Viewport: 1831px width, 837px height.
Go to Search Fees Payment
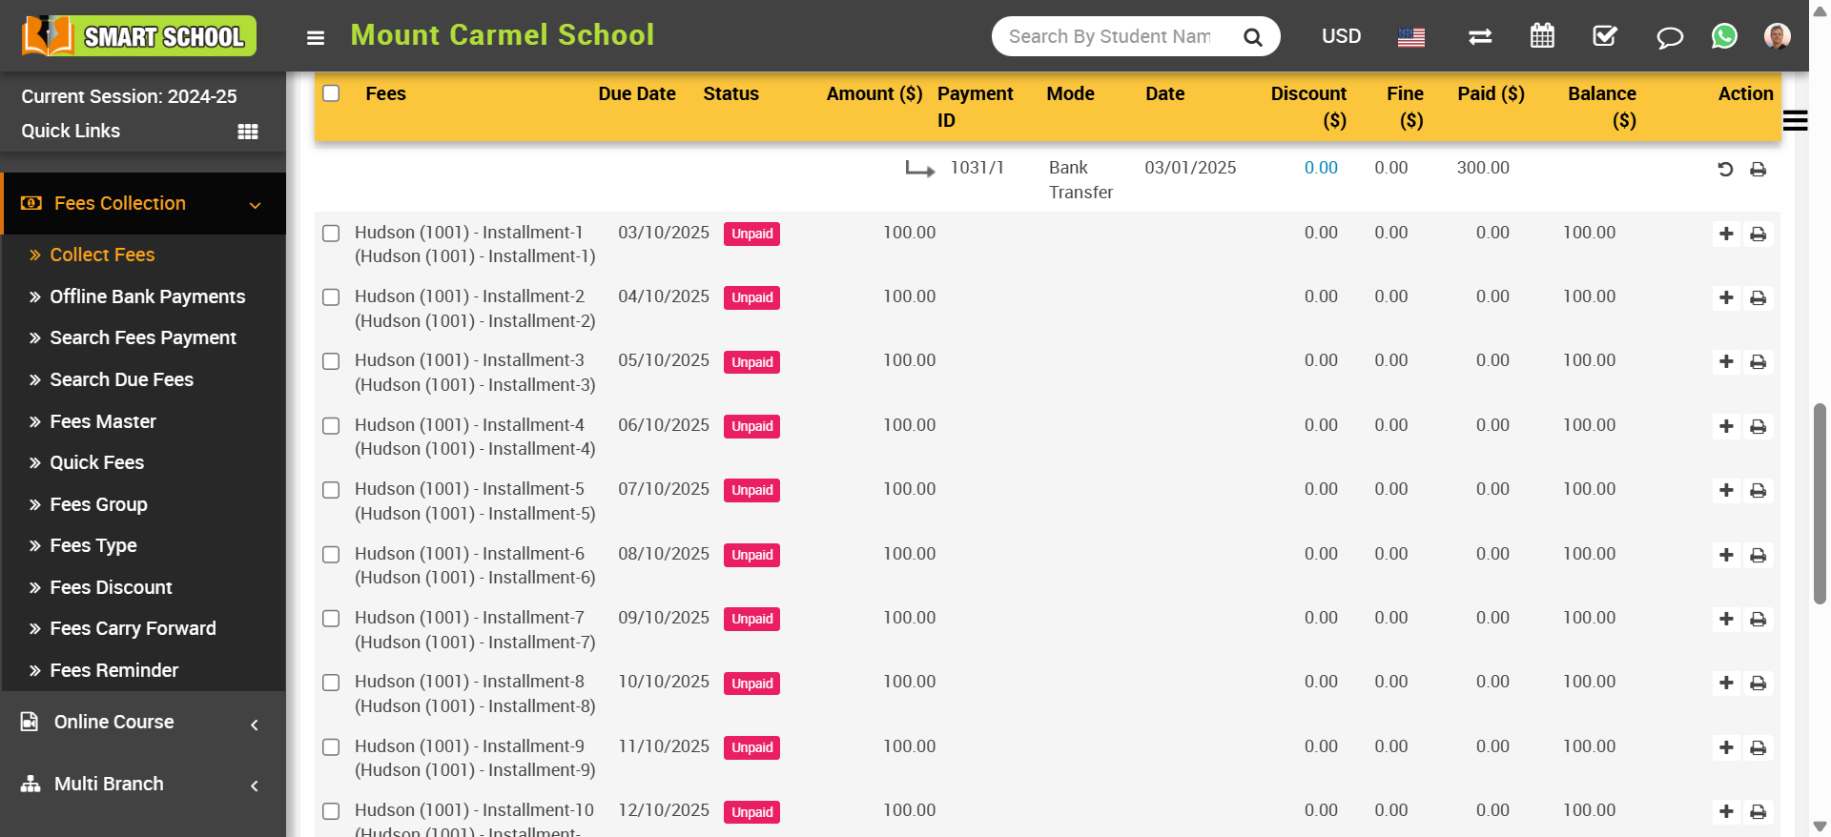(x=143, y=337)
